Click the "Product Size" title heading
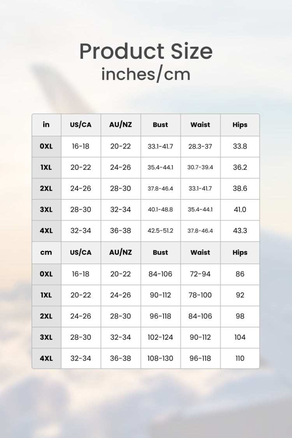The width and height of the screenshot is (292, 438). pyautogui.click(x=146, y=51)
